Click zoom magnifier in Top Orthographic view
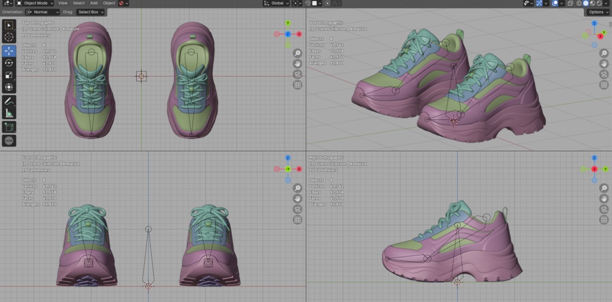 pyautogui.click(x=298, y=53)
